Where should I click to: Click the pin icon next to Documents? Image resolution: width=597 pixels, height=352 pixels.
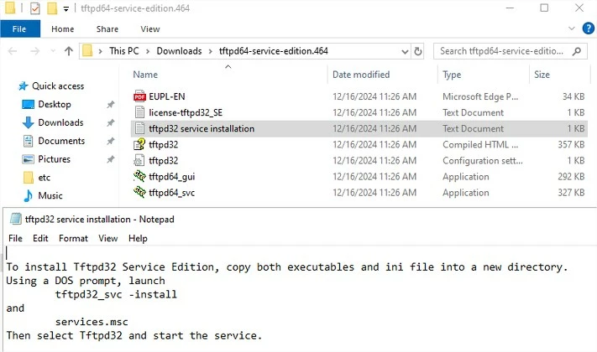(110, 141)
